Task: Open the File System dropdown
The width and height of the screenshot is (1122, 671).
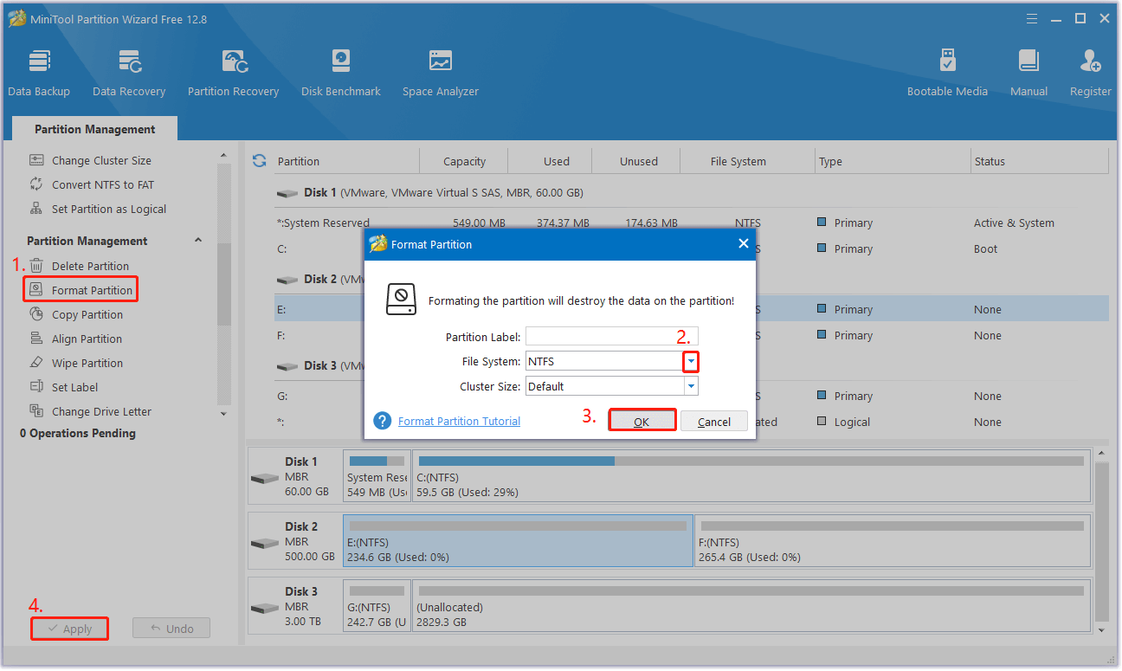Action: click(690, 361)
